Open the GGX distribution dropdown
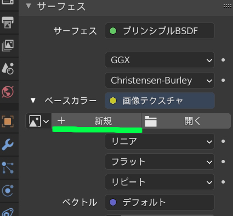Image resolution: width=233 pixels, height=216 pixels. pos(160,60)
